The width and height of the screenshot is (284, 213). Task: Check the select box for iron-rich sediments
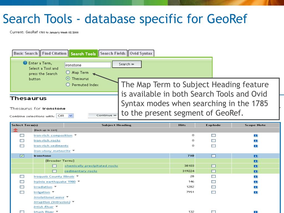coord(22,146)
